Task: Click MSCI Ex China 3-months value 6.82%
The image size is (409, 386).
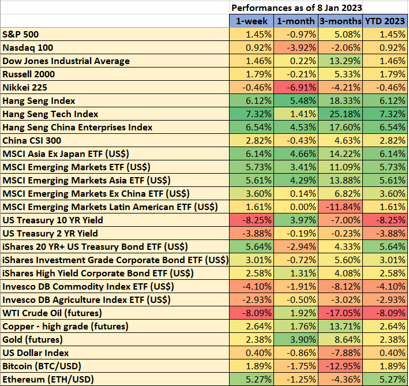Action: [x=340, y=194]
